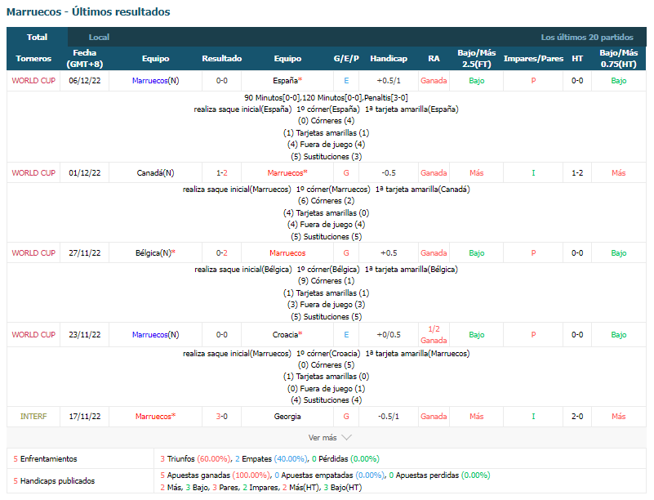Viewport: 654px width, 500px height.
Task: Click '(0) Fuera de juego (1)' stat line
Action: [326, 389]
